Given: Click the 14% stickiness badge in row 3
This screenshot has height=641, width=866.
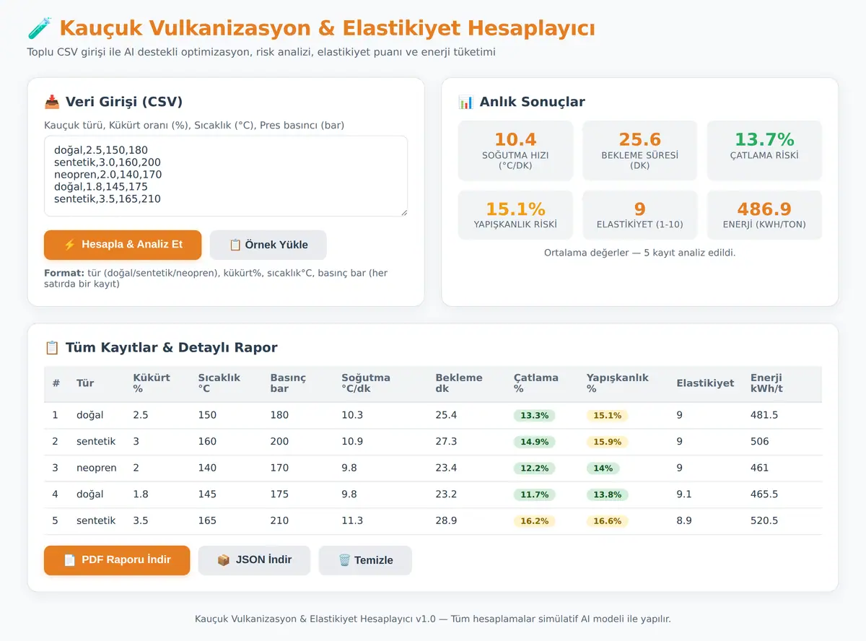Looking at the screenshot, I should click(x=603, y=468).
